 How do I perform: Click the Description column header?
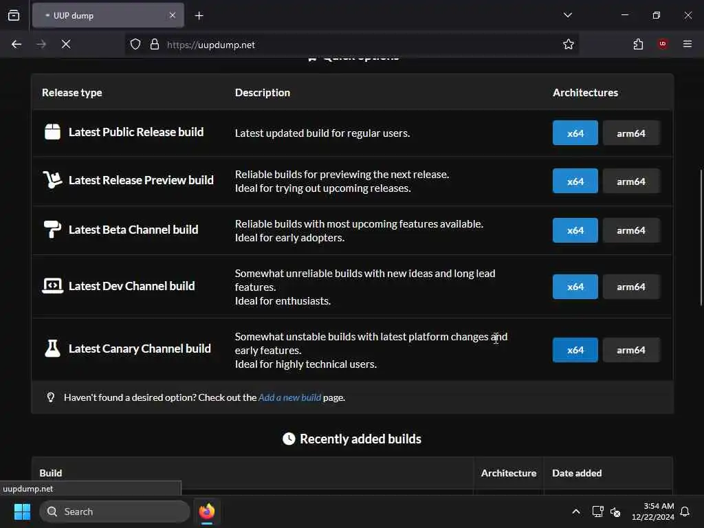pyautogui.click(x=263, y=93)
